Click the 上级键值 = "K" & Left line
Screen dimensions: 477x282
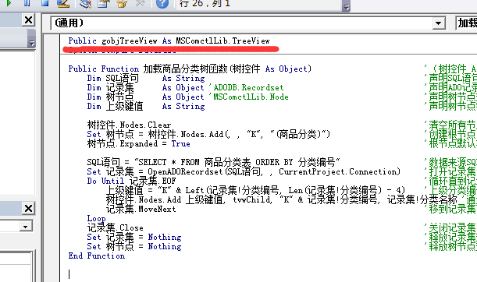[x=255, y=191]
